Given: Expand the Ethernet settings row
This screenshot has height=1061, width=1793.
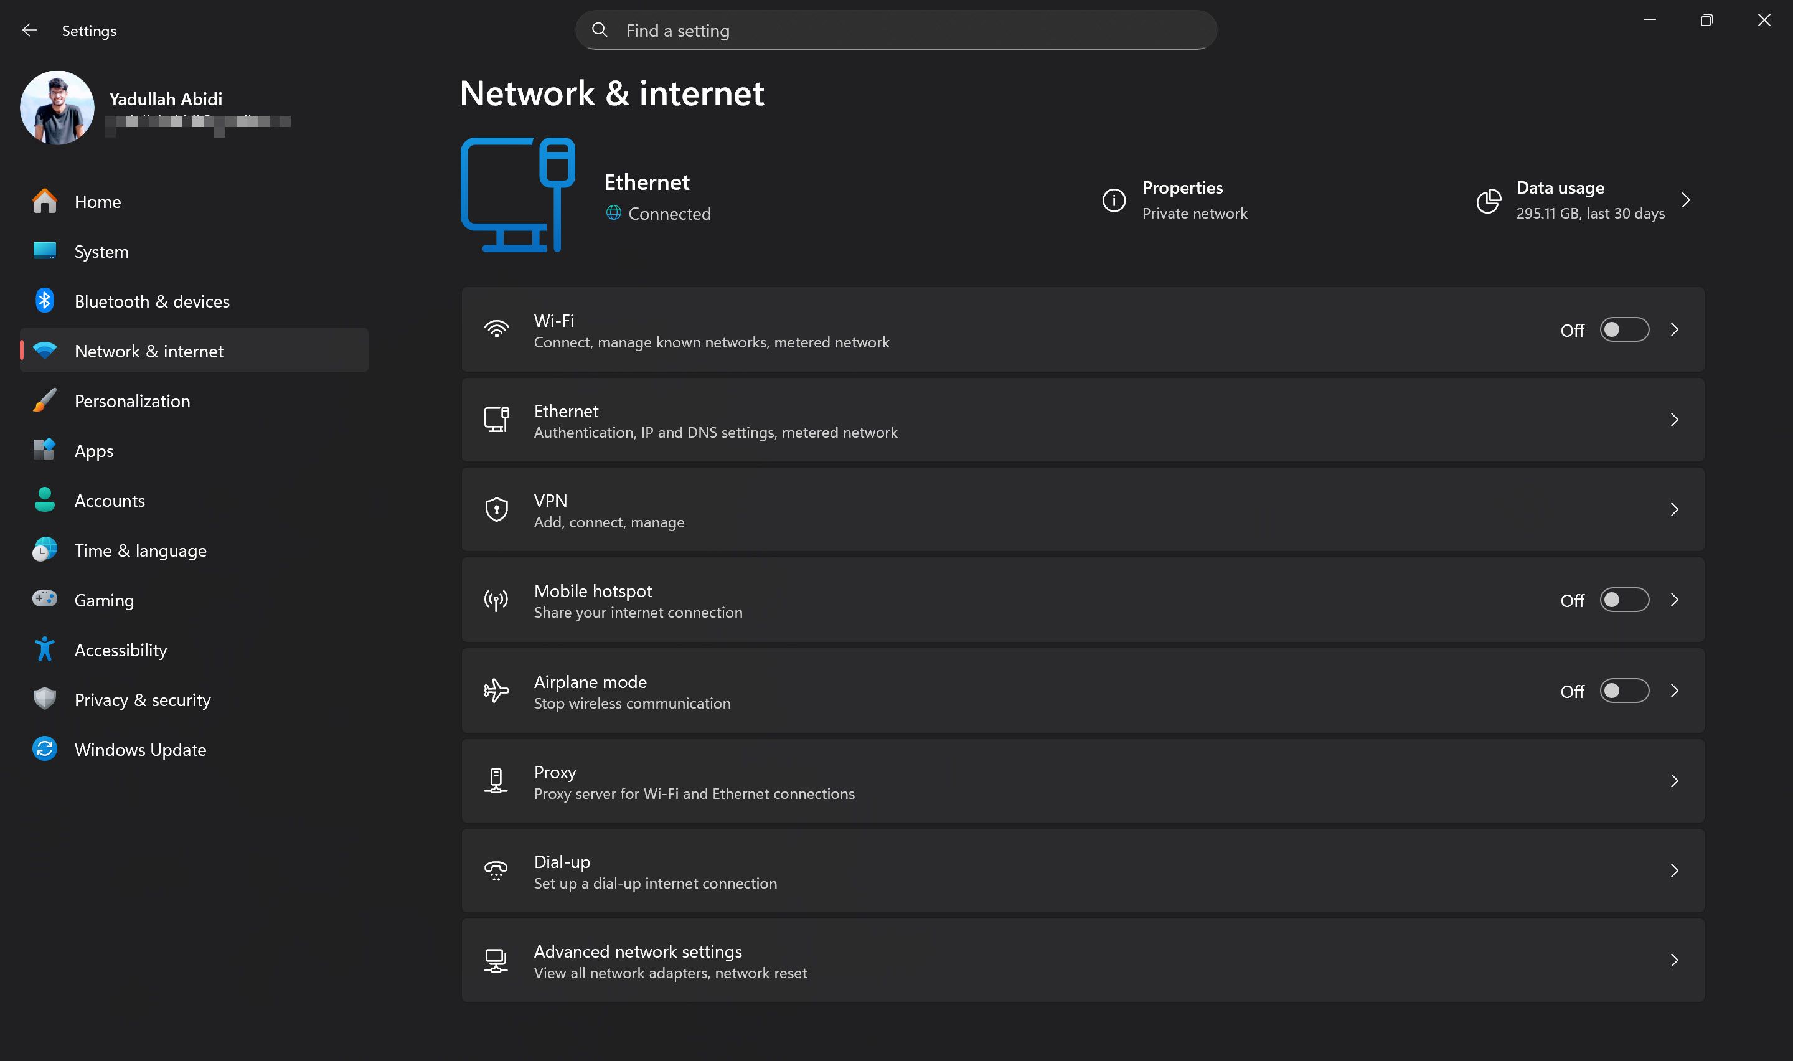Looking at the screenshot, I should click(1675, 420).
